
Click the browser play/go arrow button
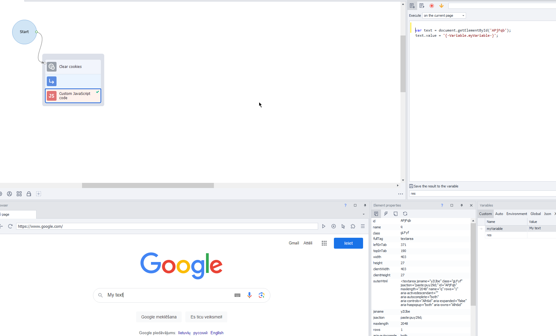324,226
